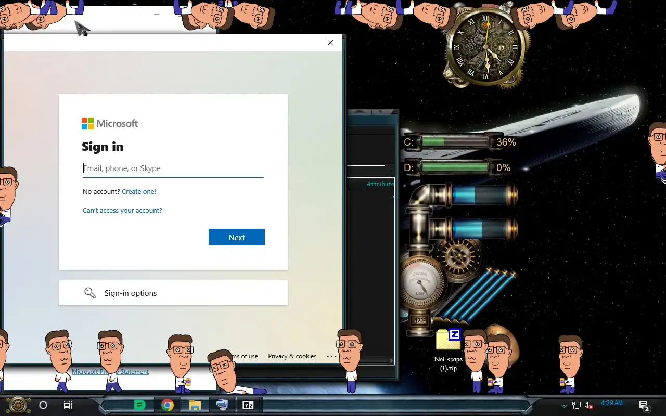Open File Explorer from the taskbar

(x=195, y=405)
